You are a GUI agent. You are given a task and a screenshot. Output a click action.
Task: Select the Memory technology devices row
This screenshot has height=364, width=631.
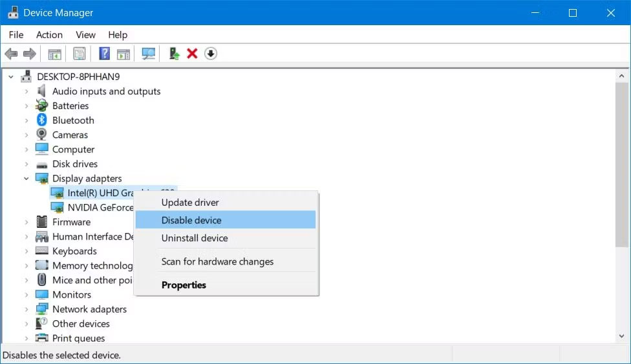92,265
